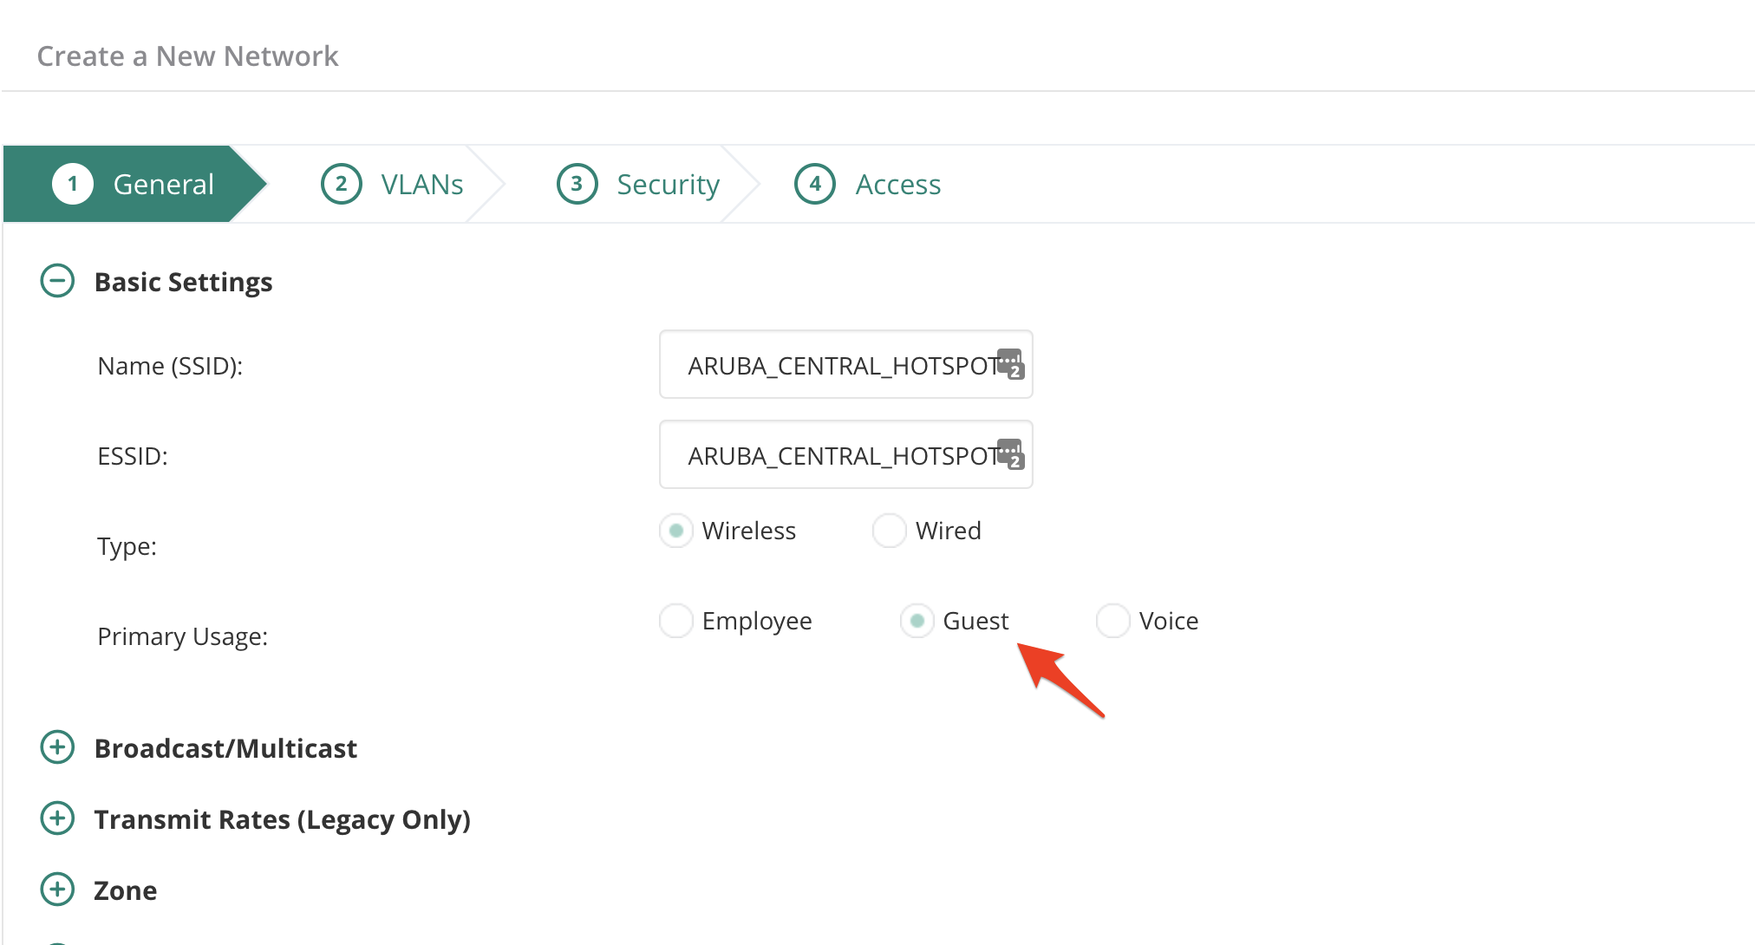Image resolution: width=1755 pixels, height=945 pixels.
Task: Expand the Zone section
Action: pyautogui.click(x=57, y=890)
